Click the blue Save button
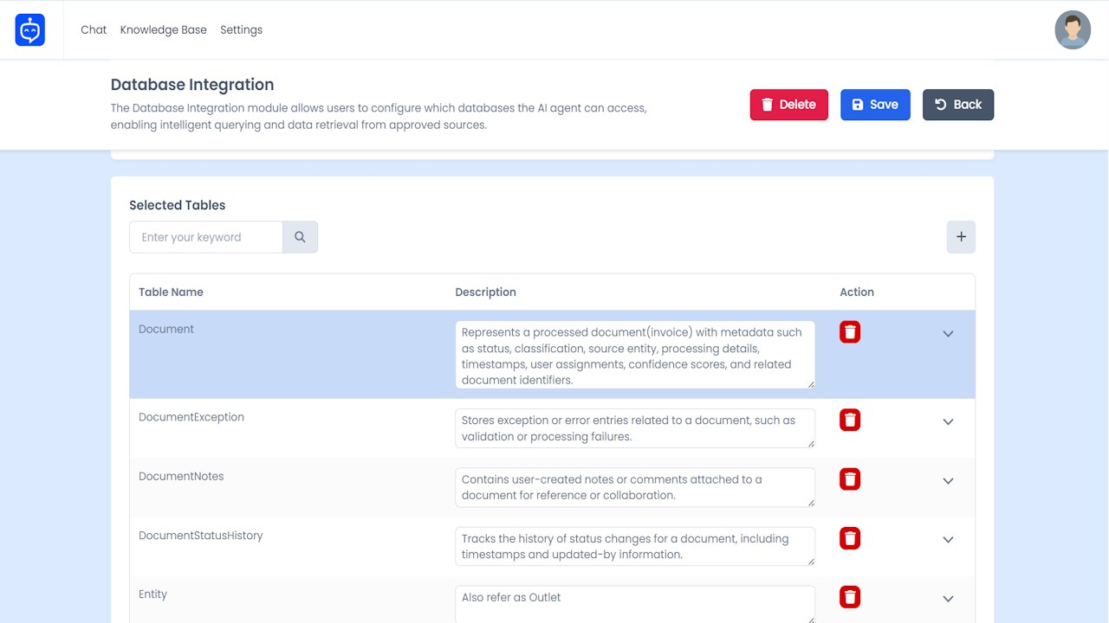The height and width of the screenshot is (623, 1109). (x=875, y=105)
